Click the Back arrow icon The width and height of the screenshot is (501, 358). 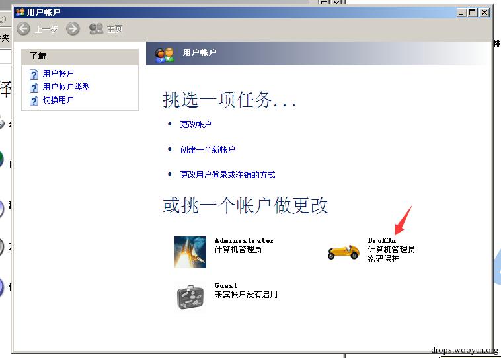pos(23,29)
